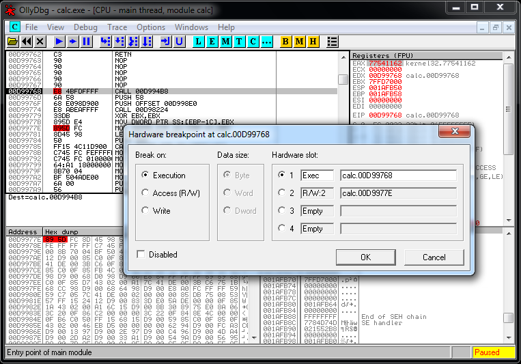This screenshot has height=364, width=521.
Task: Click the slot 1 Exec type field
Action: coord(317,176)
